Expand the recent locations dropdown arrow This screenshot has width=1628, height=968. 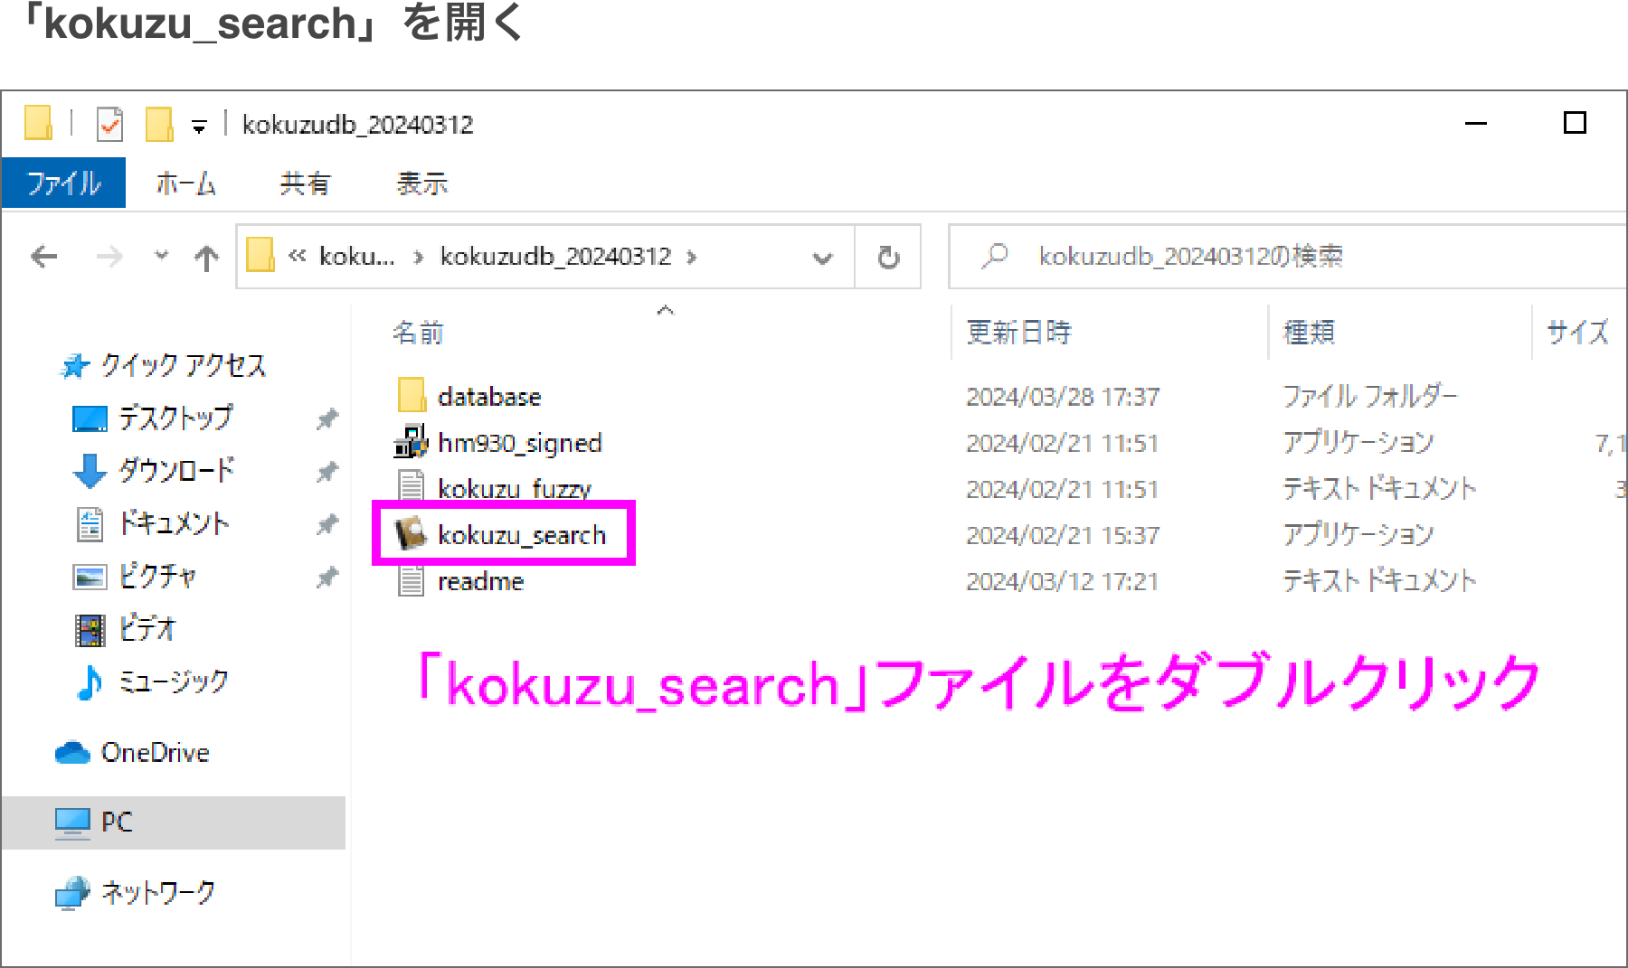[x=161, y=256]
